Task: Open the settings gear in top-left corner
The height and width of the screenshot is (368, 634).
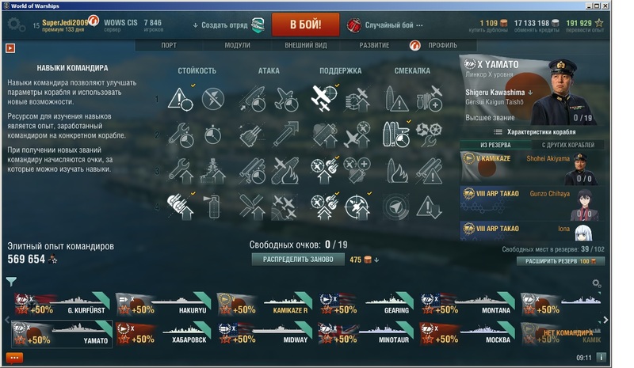Action: (x=16, y=25)
